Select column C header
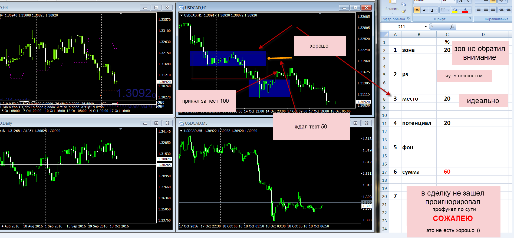Image resolution: width=514 pixels, height=238 pixels. point(447,34)
